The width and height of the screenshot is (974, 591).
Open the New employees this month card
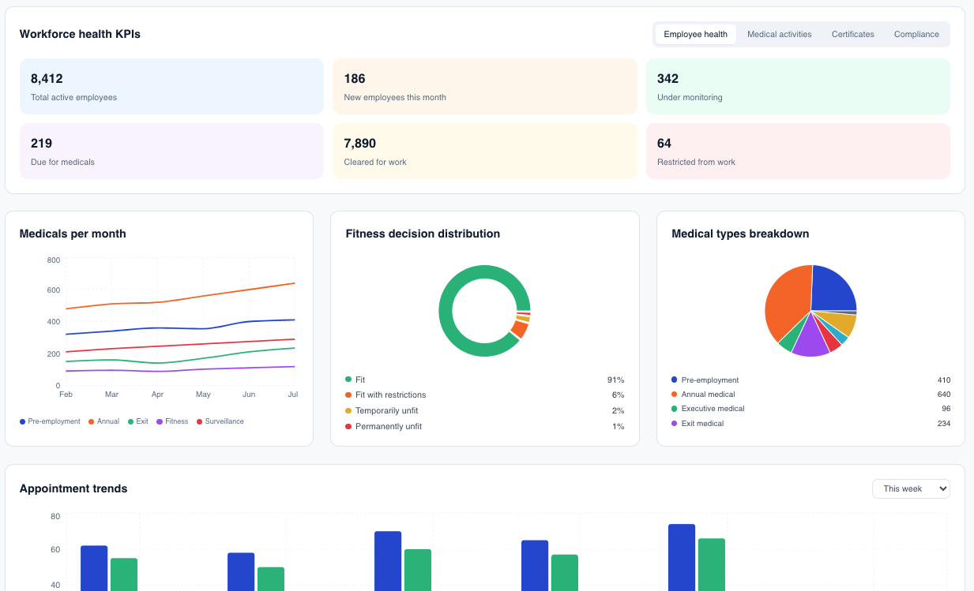coord(484,87)
